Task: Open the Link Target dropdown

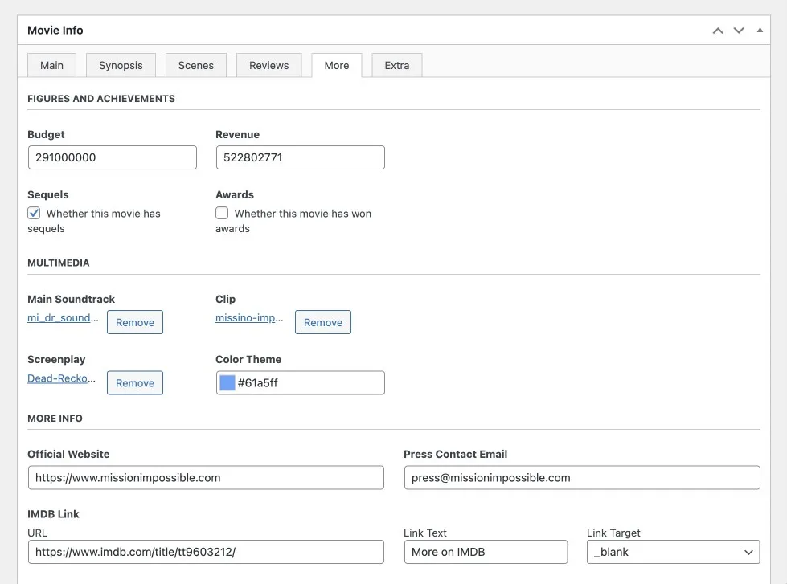Action: pos(673,552)
